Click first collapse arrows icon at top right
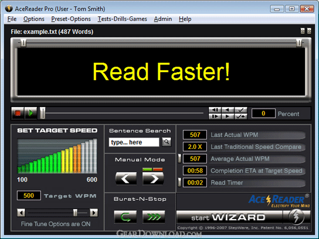Viewport: 319px width, 239px height. [303, 31]
